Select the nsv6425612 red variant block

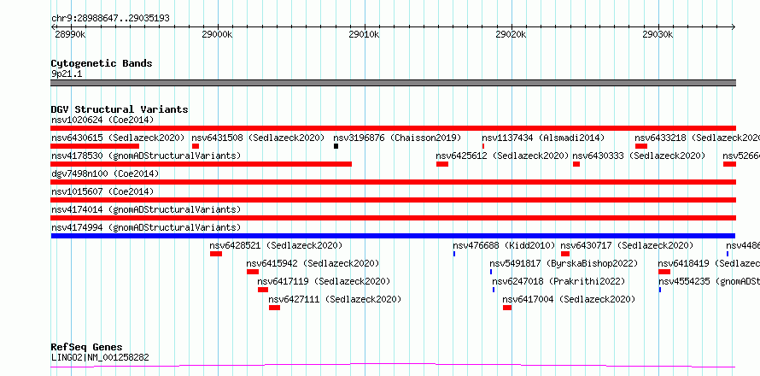pos(442,164)
